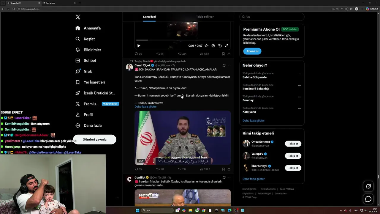Open options for İran Enerji Bakanlığı trend
Image resolution: width=380 pixels, height=214 pixels.
point(299,86)
